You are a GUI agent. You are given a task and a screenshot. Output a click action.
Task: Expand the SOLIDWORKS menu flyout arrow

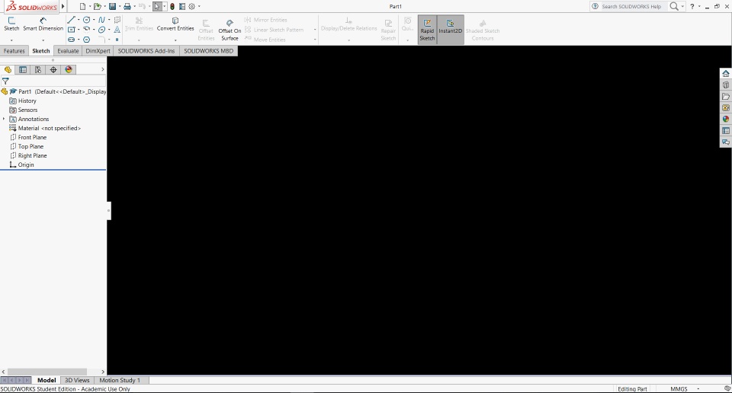(63, 7)
